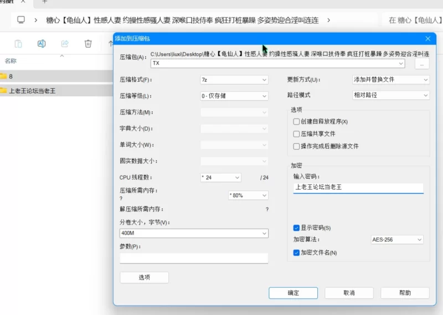Screen dimensions: 443x315
Task: Enable 操作完成后删除源文件 checkbox
Action: 296,146
